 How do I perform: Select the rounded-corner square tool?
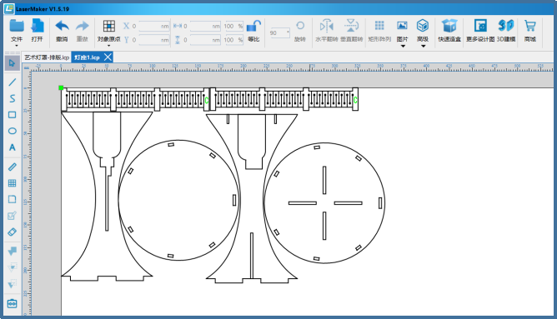12,199
